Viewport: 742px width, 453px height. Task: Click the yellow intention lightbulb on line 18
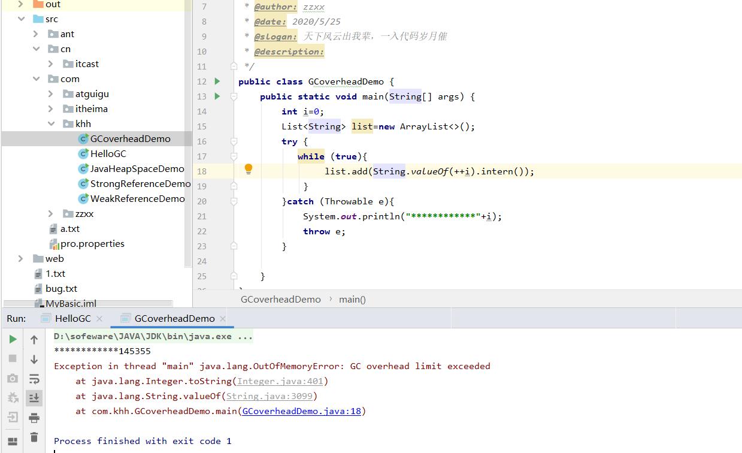tap(249, 170)
